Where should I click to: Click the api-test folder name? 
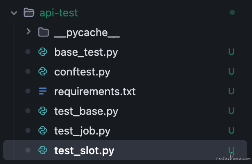(59, 13)
